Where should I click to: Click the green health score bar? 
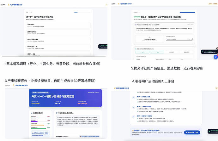[38, 128]
